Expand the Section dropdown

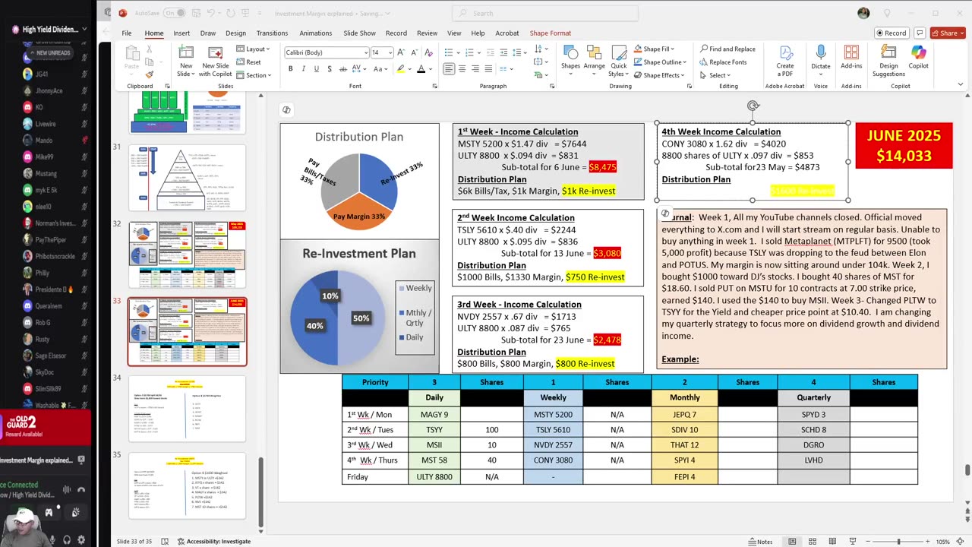pos(253,75)
